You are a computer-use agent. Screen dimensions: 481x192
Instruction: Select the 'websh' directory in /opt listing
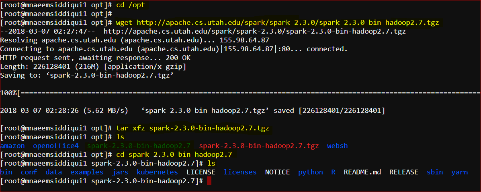[338, 146]
